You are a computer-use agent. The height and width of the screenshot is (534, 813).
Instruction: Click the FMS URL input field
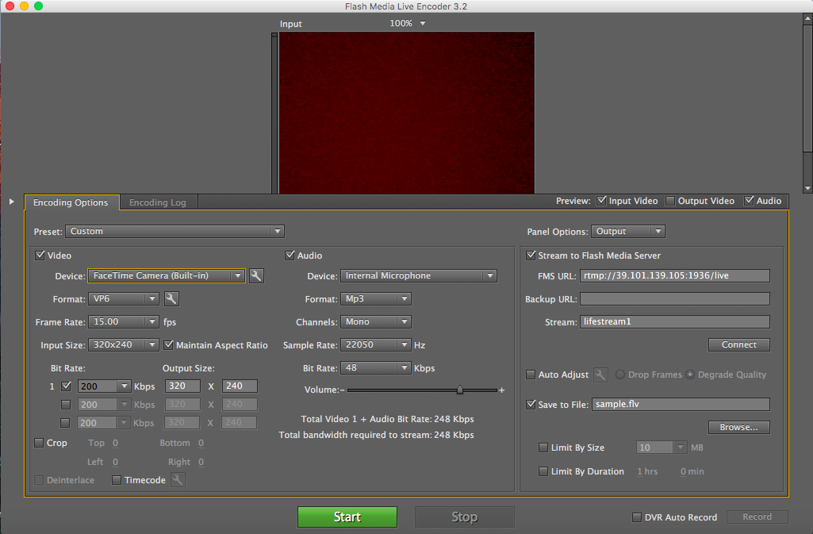tap(674, 276)
